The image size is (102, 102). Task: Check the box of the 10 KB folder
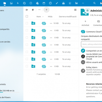coord(27,23)
